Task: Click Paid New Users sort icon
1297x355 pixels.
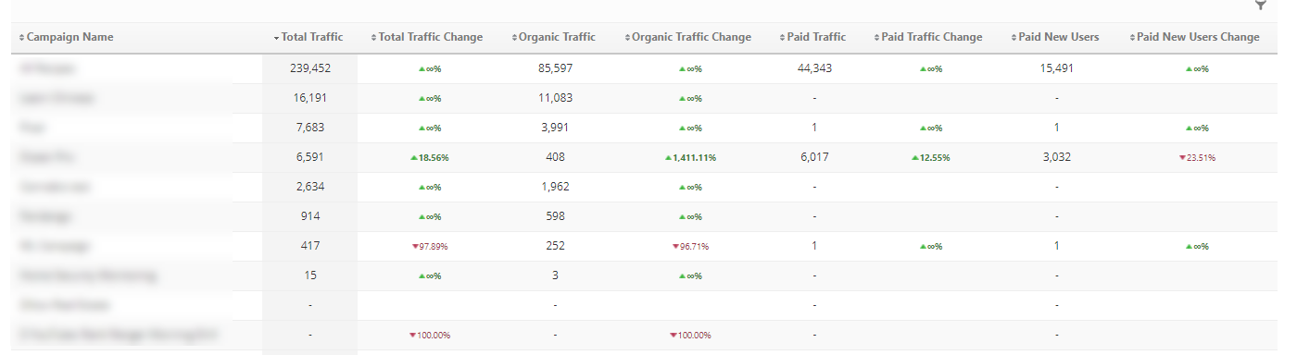Action: (x=1014, y=38)
